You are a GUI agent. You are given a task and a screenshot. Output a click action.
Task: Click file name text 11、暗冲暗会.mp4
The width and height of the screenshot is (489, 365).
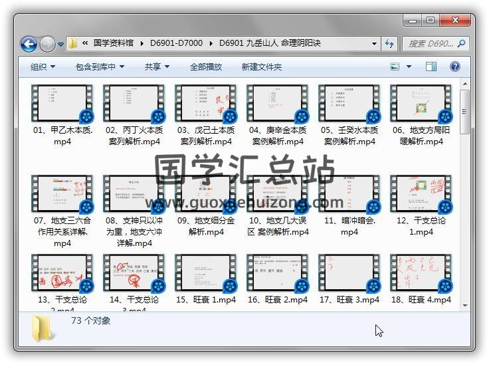pos(349,226)
